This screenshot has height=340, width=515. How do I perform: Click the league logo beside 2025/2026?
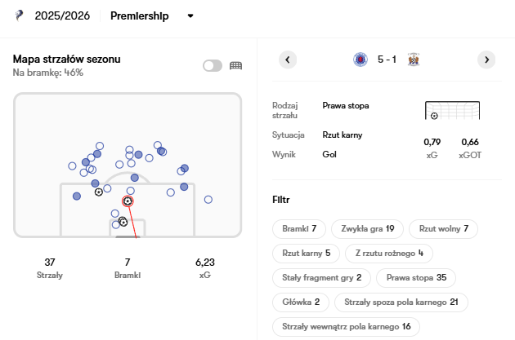coord(19,15)
